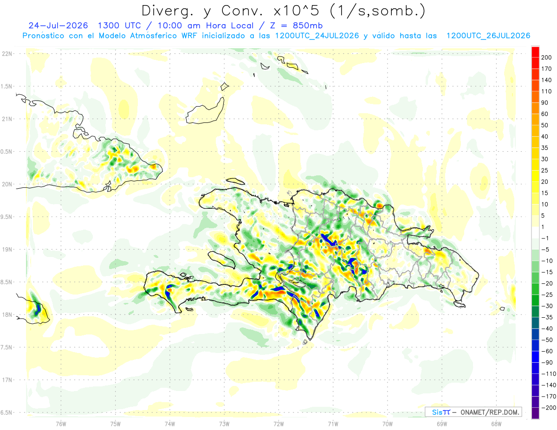
Task: Click the colorbar tick value -50
Action: 547,340
